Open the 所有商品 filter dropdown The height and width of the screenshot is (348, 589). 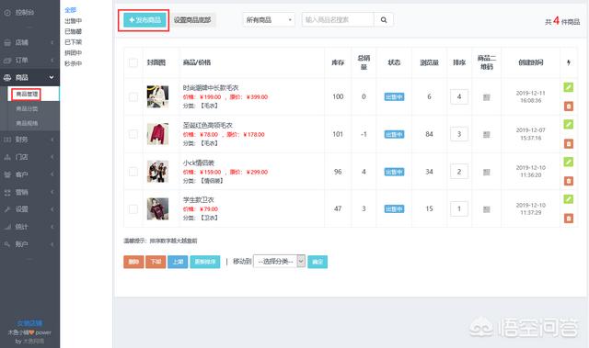(269, 20)
